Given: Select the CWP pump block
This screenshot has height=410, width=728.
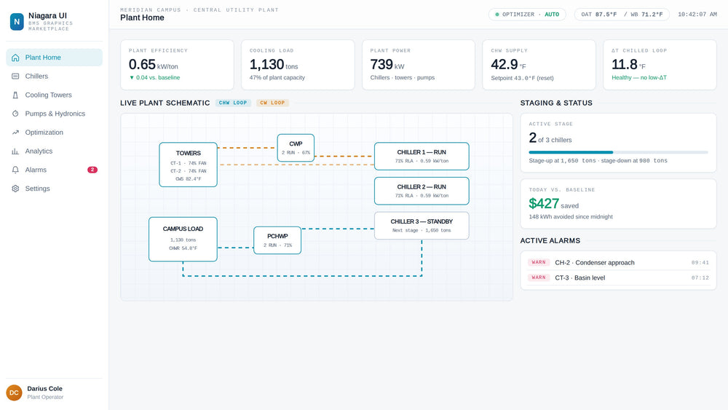Looking at the screenshot, I should 296,148.
